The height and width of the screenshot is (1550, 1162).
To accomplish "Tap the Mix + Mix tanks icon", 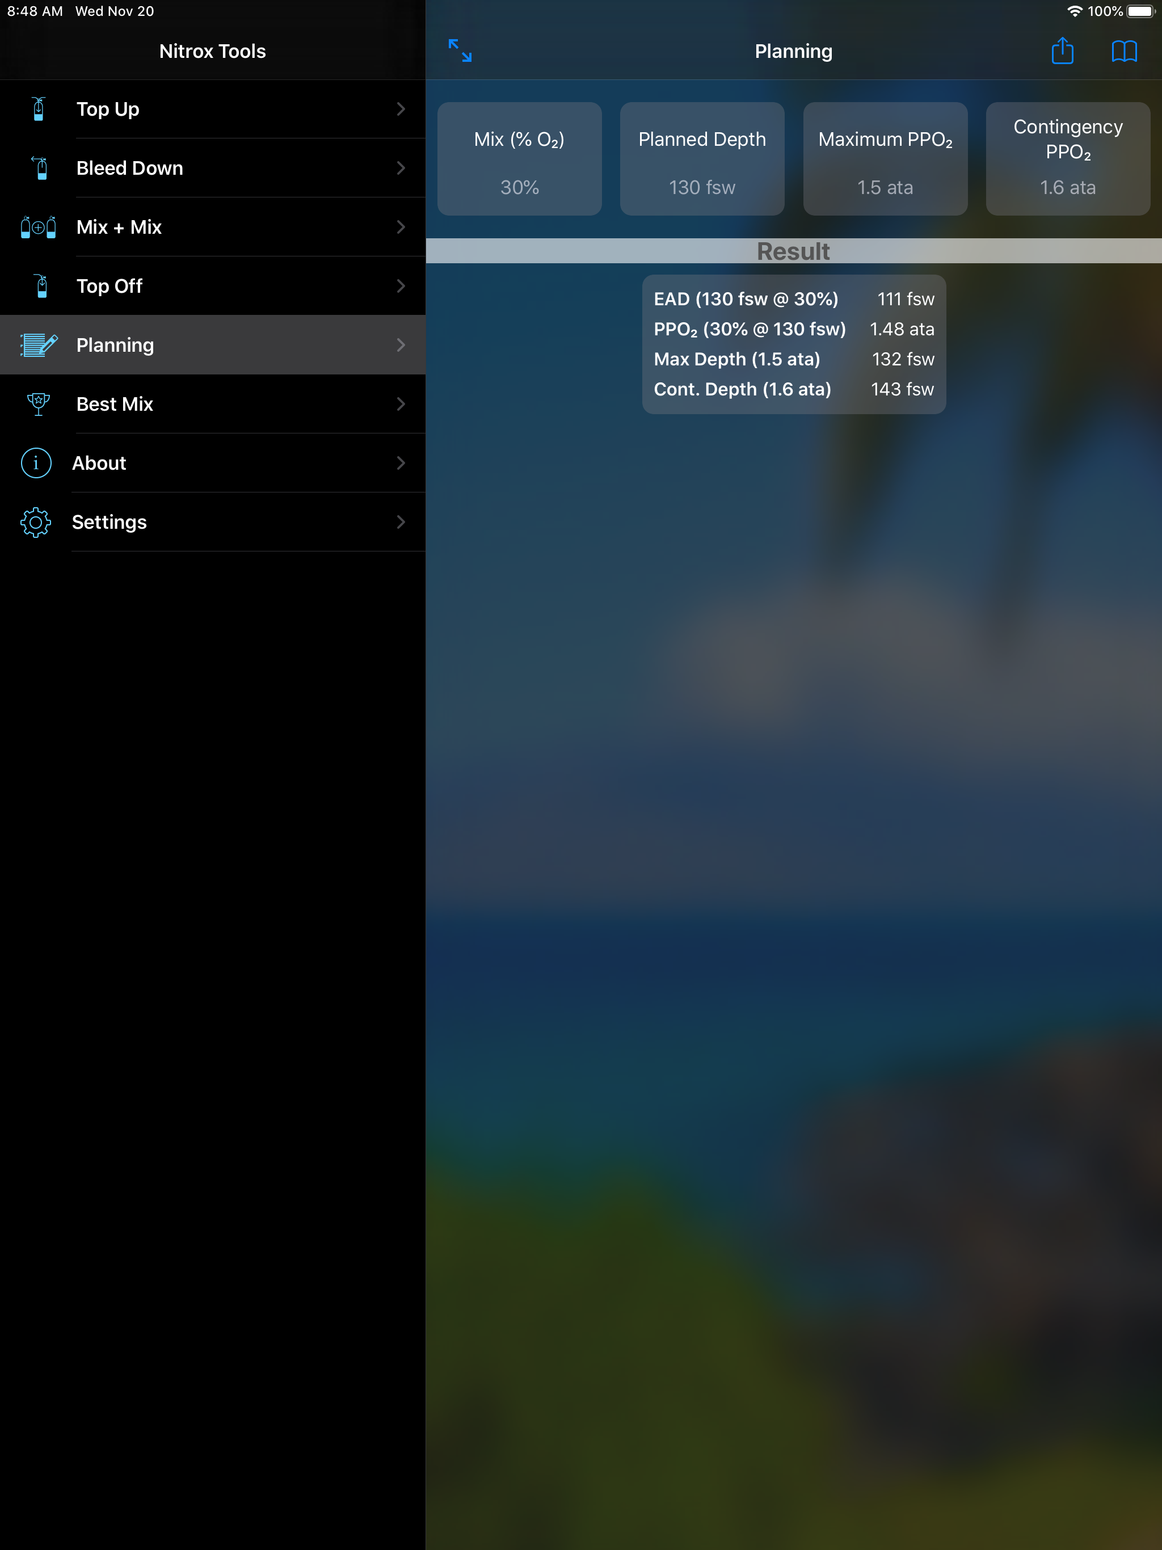I will pyautogui.click(x=38, y=227).
